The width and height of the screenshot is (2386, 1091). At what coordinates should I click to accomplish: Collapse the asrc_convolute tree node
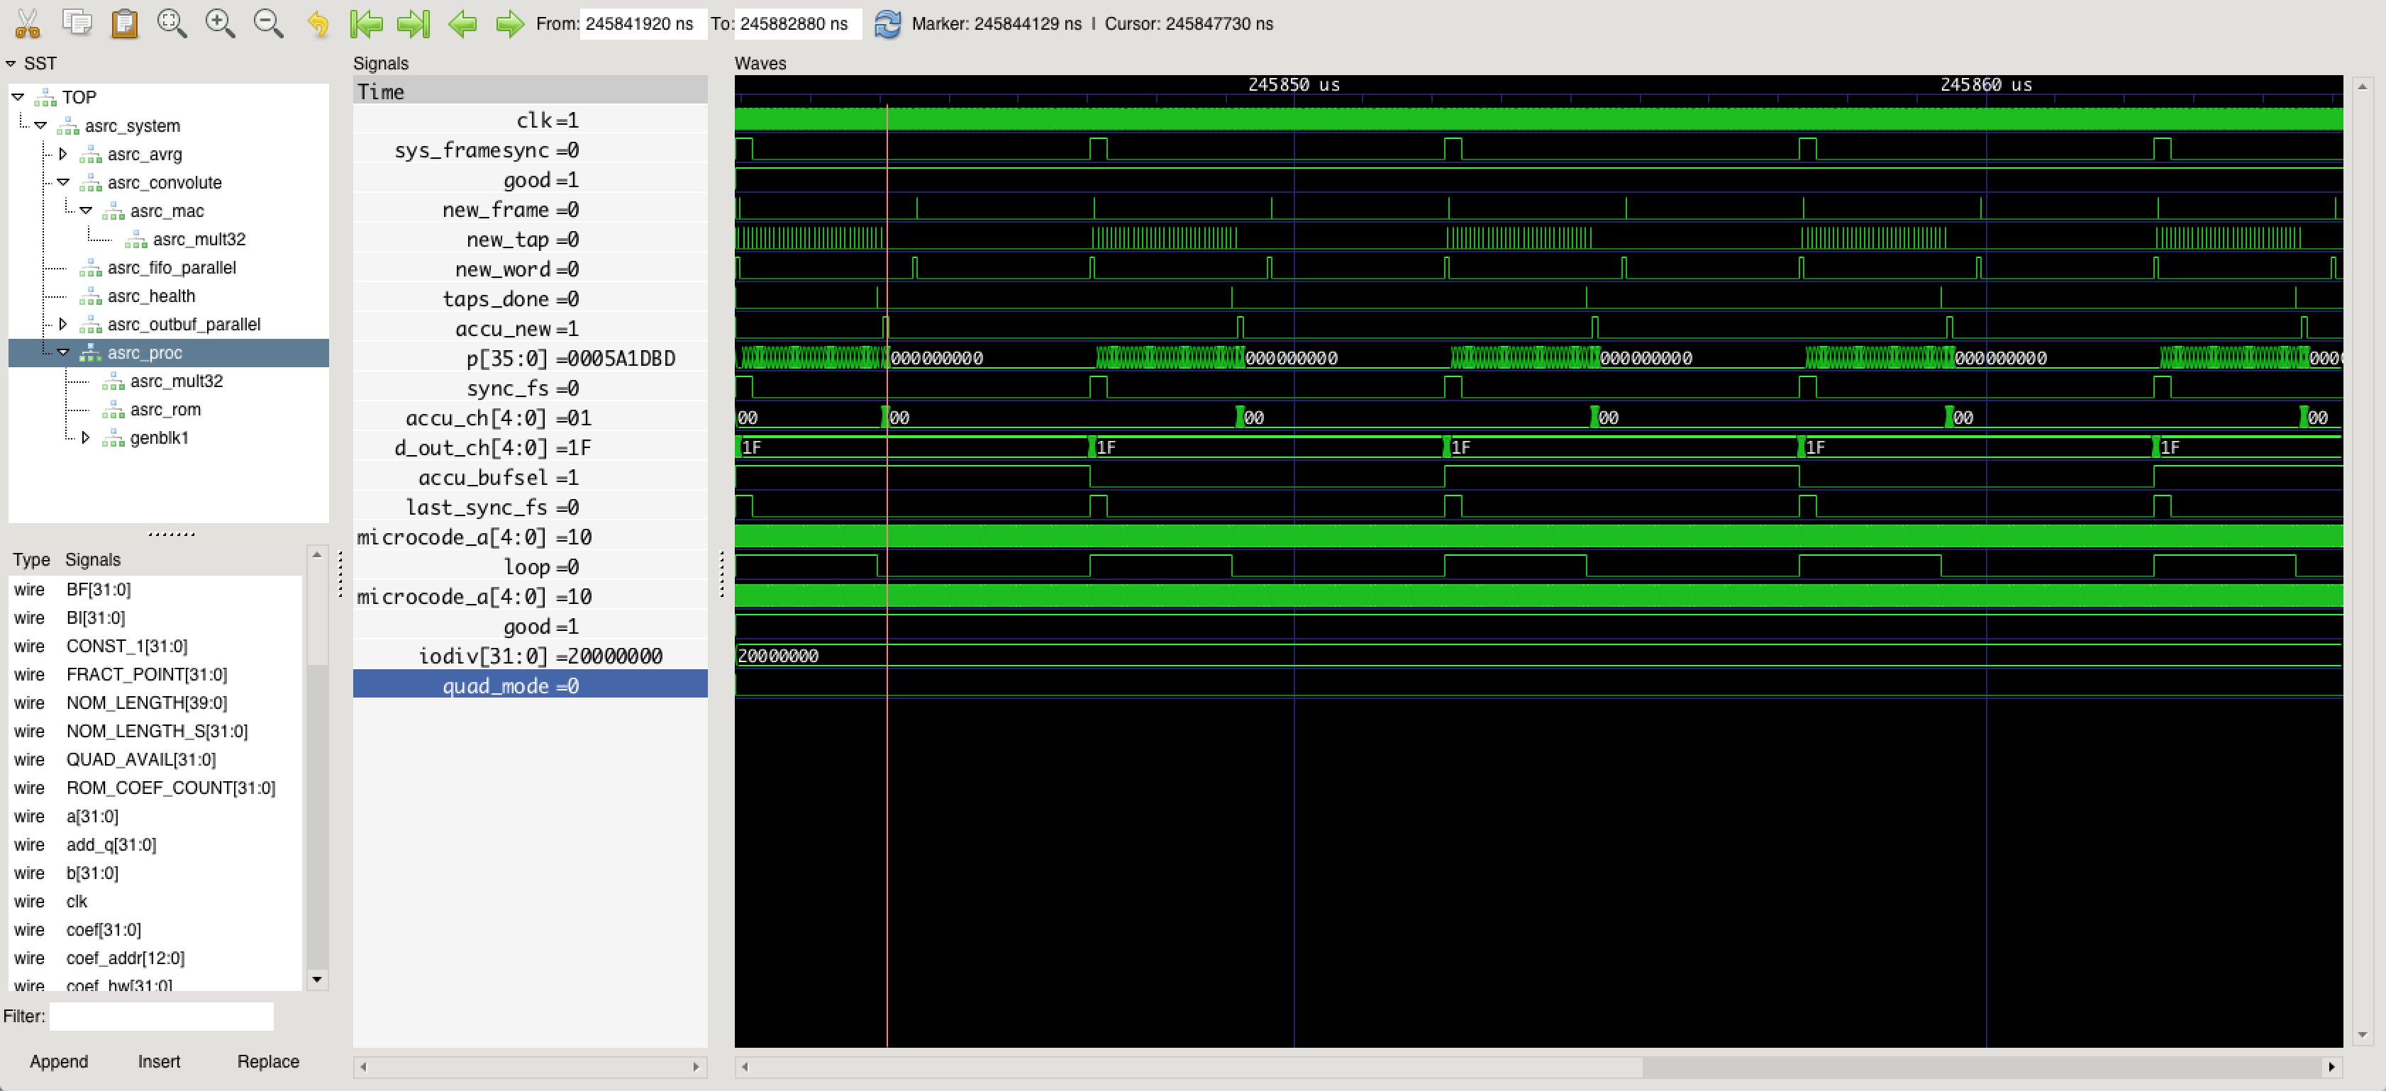pyautogui.click(x=63, y=182)
